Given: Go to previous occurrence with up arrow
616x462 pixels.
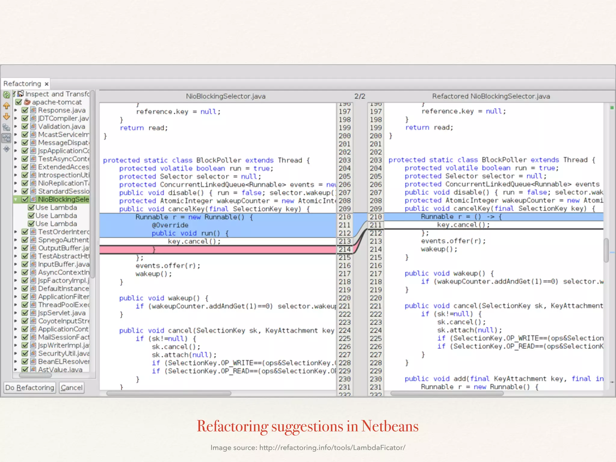Looking at the screenshot, I should click(x=6, y=106).
